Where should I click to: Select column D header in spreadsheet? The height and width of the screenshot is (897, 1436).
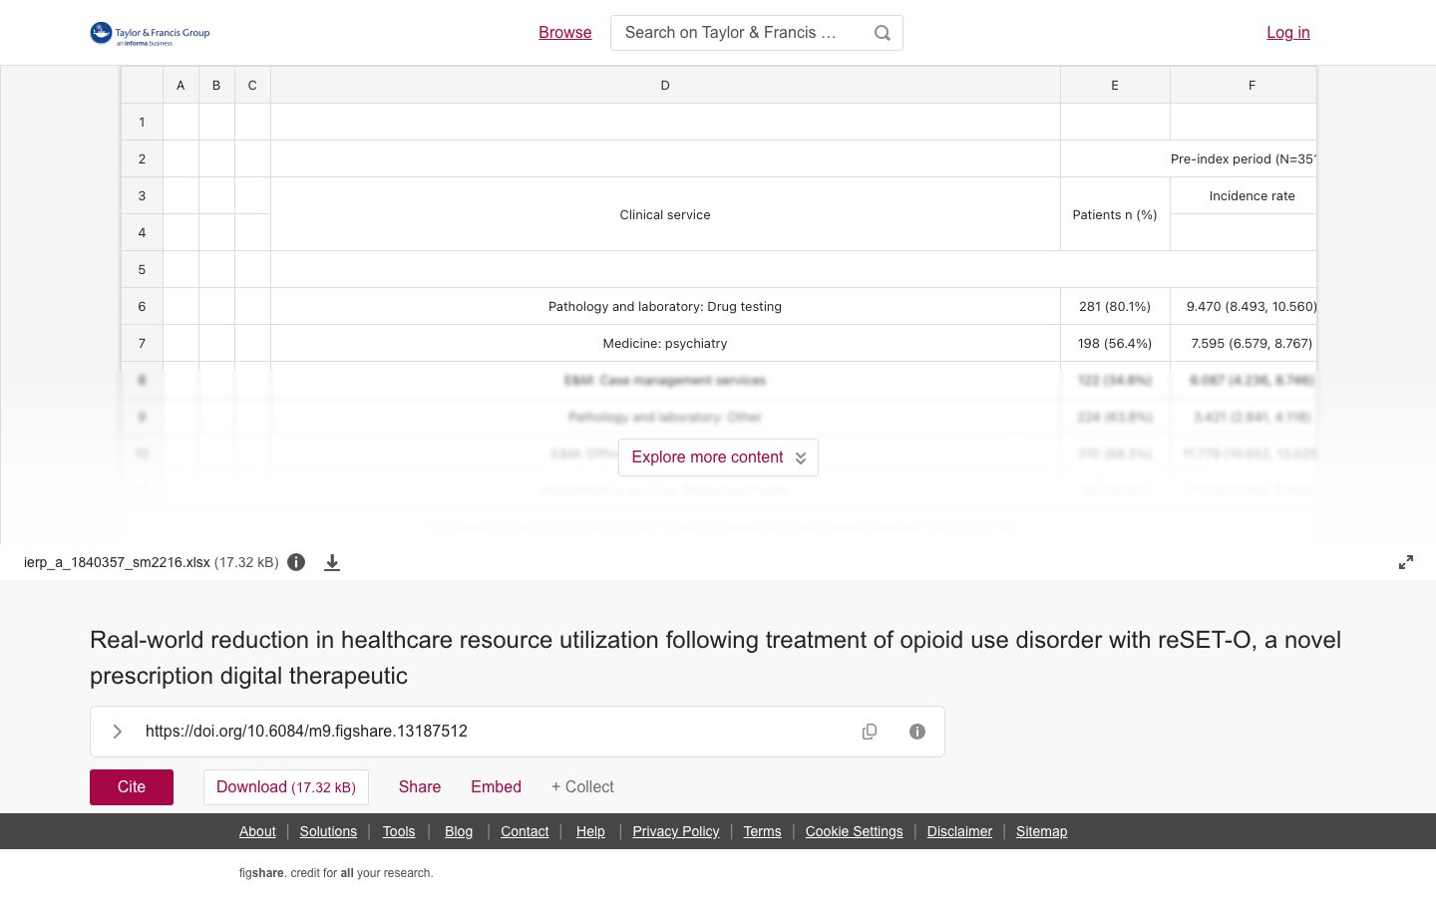pyautogui.click(x=665, y=86)
